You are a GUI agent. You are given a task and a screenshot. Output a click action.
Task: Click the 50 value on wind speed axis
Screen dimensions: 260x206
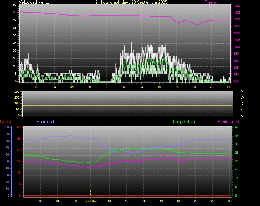(14, 5)
